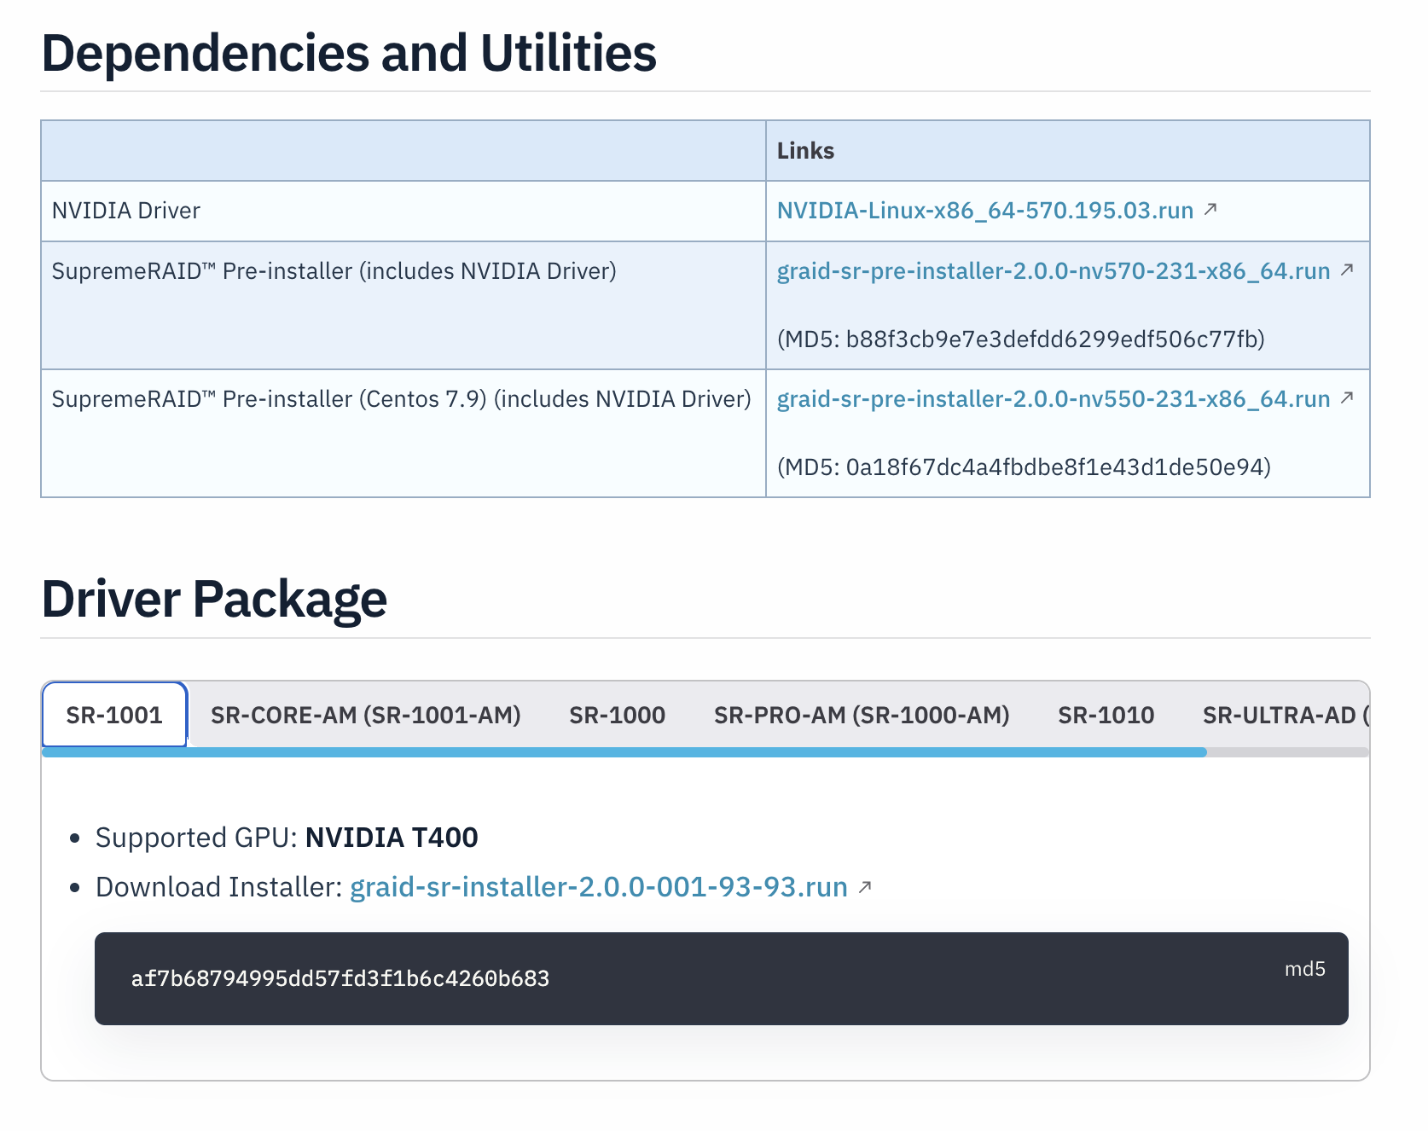Click the Dependencies and Utilities heading
This screenshot has width=1428, height=1131.
349,53
